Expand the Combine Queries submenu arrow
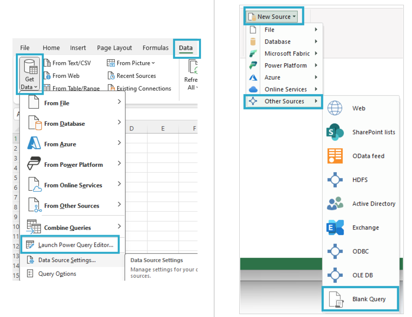The width and height of the screenshot is (412, 317). (x=119, y=226)
